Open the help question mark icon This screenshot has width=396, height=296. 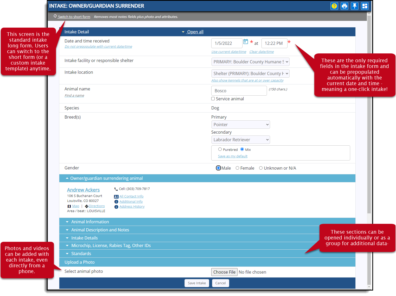(x=334, y=6)
